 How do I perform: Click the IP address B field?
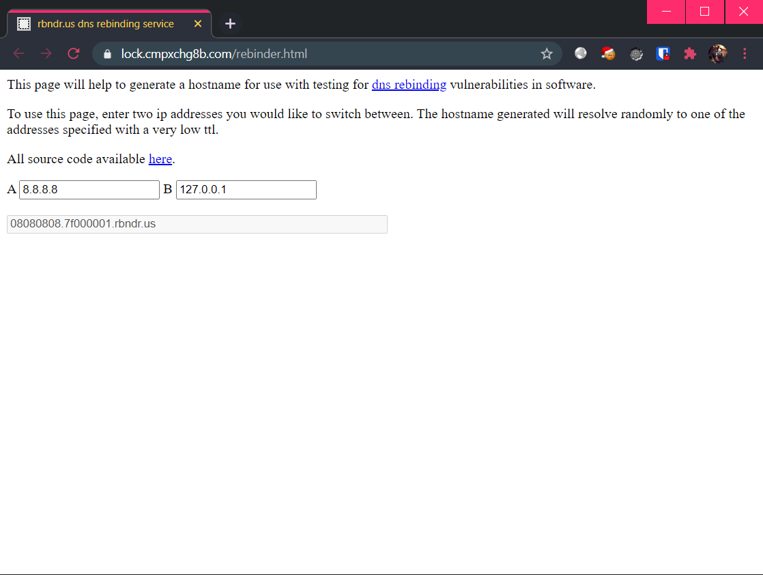pyautogui.click(x=246, y=190)
